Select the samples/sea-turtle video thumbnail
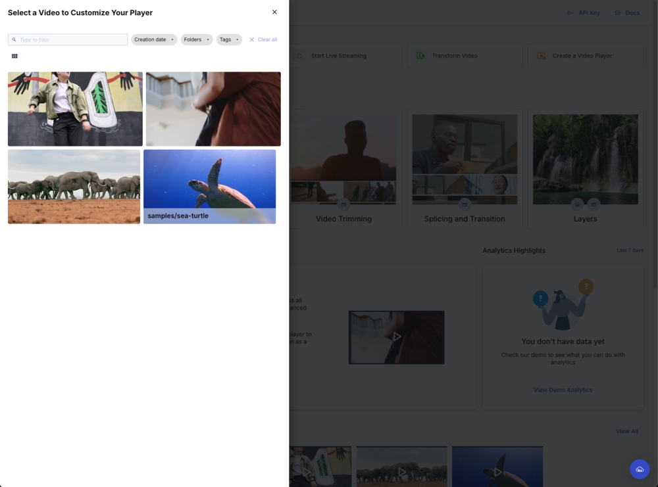The height and width of the screenshot is (487, 658). click(209, 186)
